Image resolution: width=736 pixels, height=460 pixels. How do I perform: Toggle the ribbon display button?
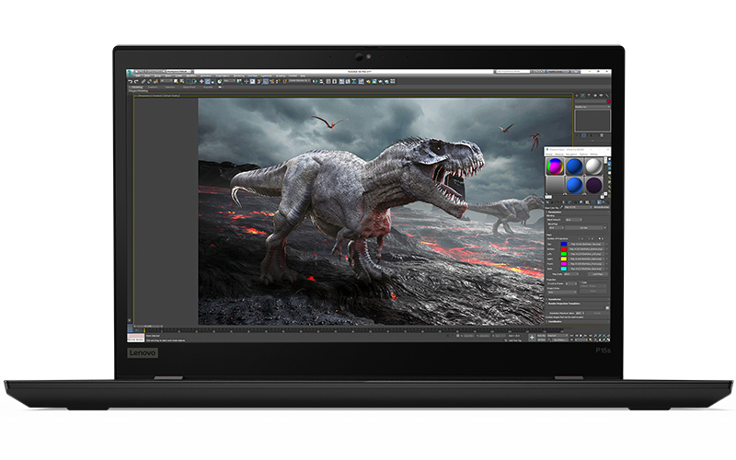click(x=341, y=81)
